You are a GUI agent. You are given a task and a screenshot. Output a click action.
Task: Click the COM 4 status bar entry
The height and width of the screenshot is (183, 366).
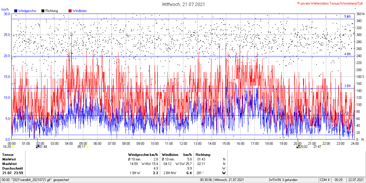(325, 180)
